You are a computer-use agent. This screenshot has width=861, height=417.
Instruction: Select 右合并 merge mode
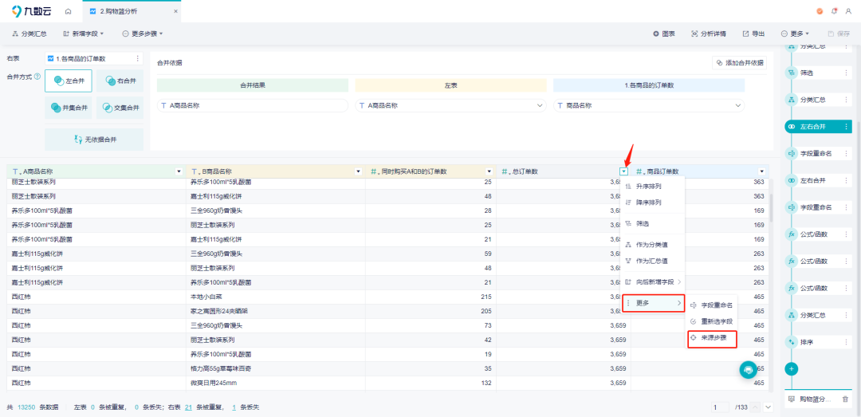pos(120,81)
